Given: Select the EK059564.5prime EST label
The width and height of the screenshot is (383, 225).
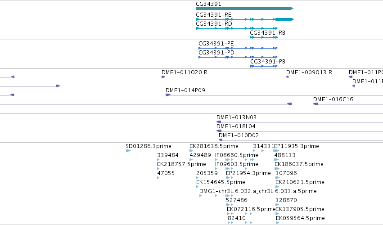Looking at the screenshot, I should click(301, 218).
